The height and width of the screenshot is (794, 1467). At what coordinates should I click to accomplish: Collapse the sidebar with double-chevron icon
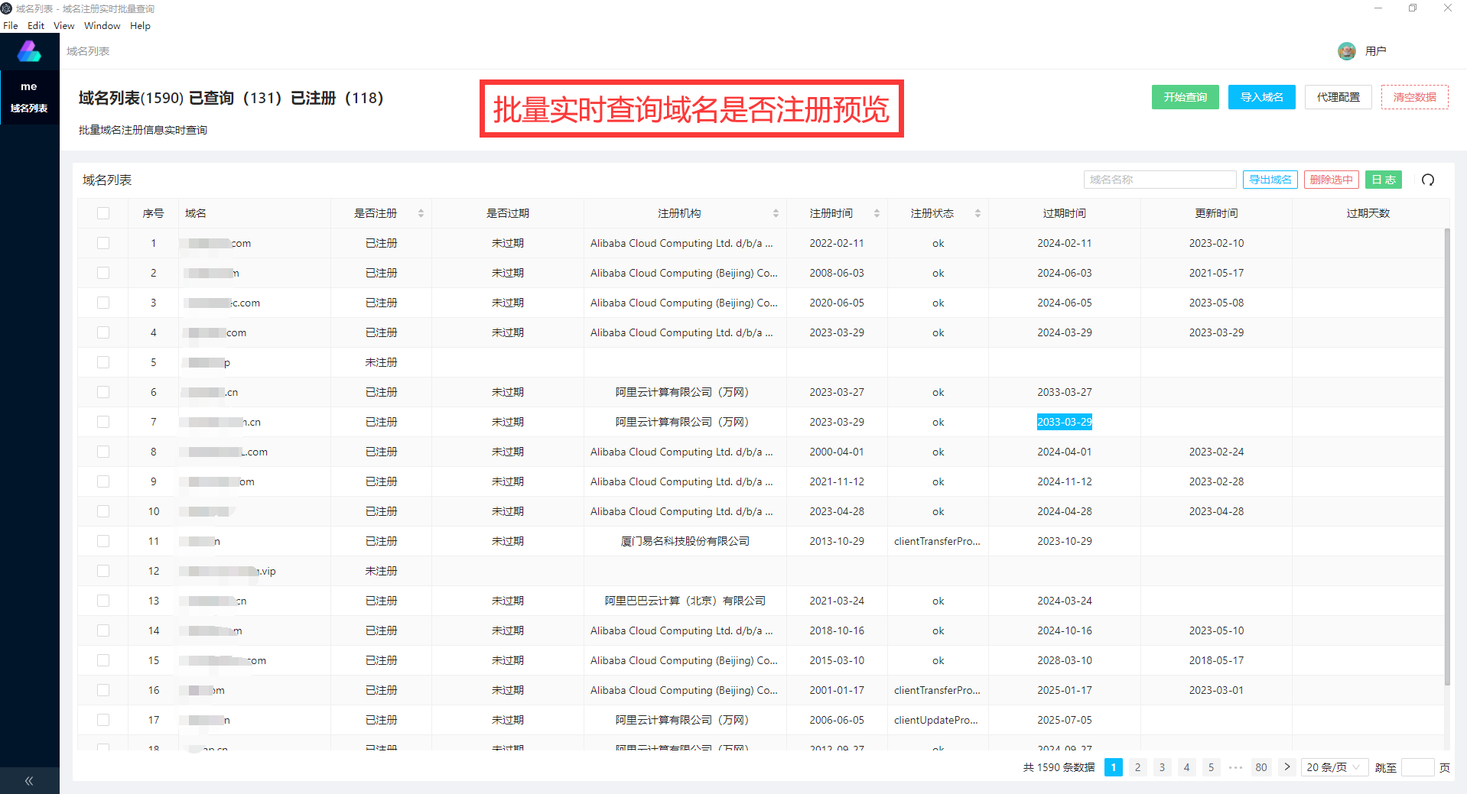click(29, 780)
